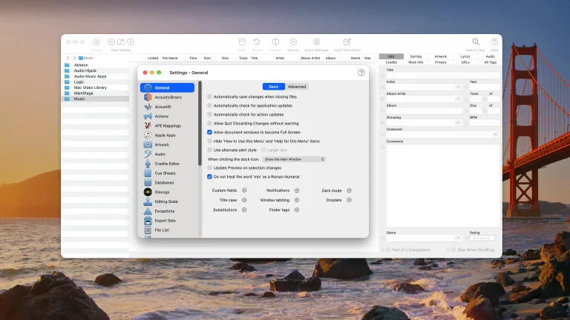Image resolution: width=570 pixels, height=320 pixels.
Task: Open Substitutions settings
Action: [244, 210]
